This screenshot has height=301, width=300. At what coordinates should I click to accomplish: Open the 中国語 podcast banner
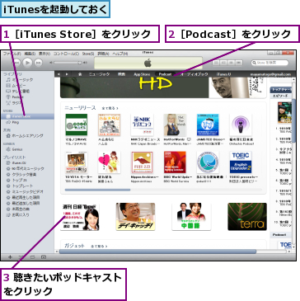[191, 217]
